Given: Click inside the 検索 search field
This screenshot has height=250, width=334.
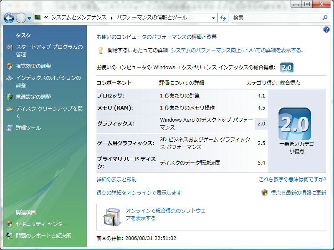Looking at the screenshot, I should point(276,18).
